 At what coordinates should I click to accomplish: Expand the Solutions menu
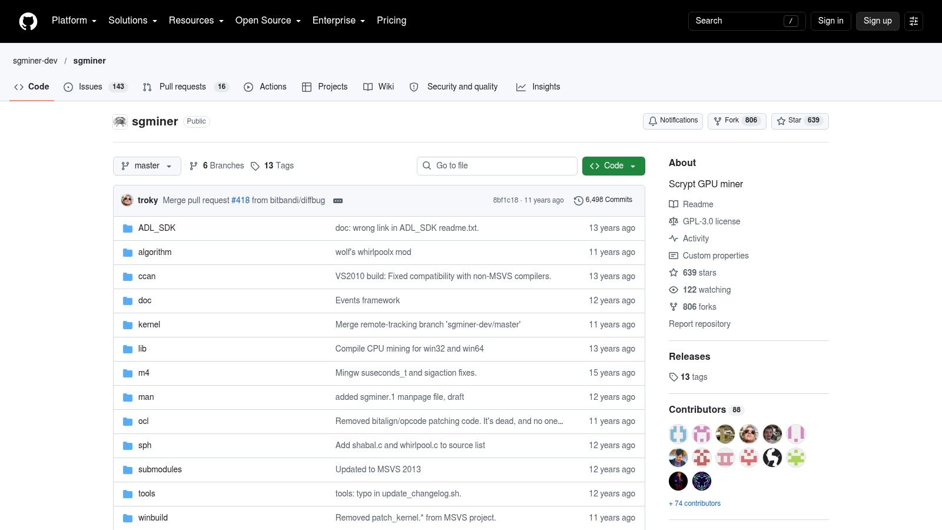(133, 21)
